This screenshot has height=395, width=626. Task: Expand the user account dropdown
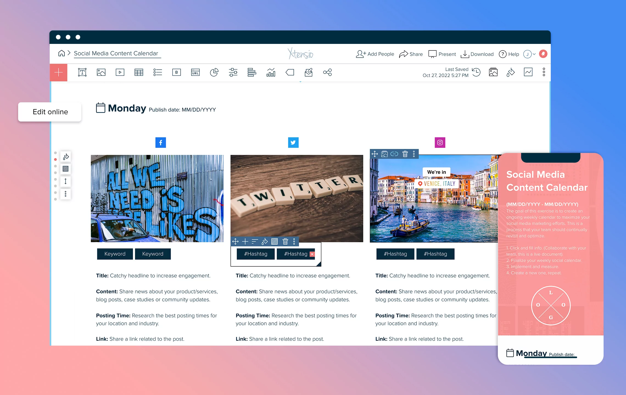coord(530,54)
